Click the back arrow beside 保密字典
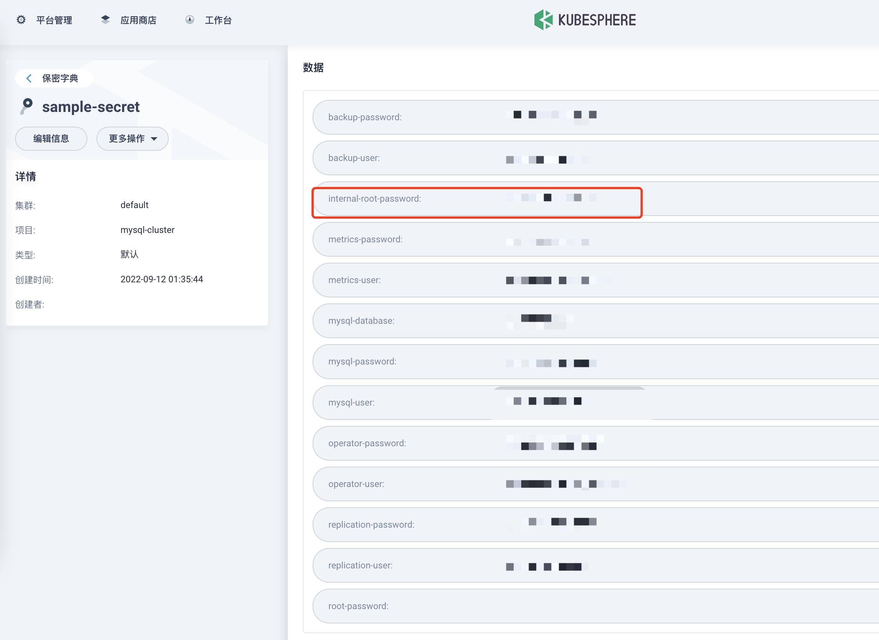Image resolution: width=879 pixels, height=640 pixels. pos(29,78)
